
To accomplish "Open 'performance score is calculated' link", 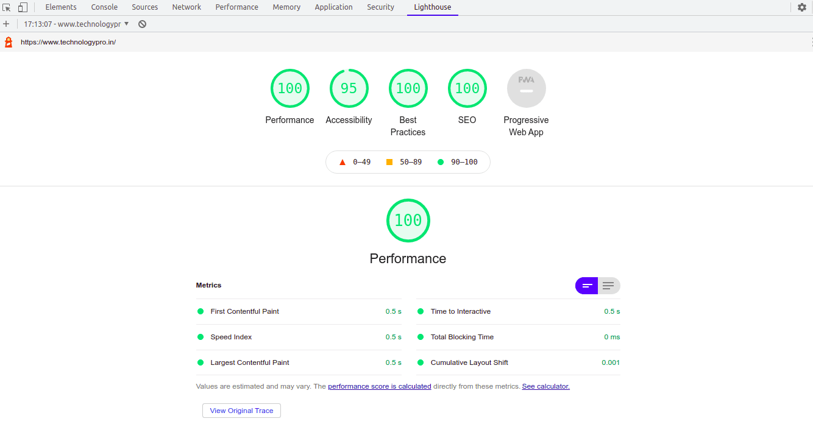I will pos(380,386).
